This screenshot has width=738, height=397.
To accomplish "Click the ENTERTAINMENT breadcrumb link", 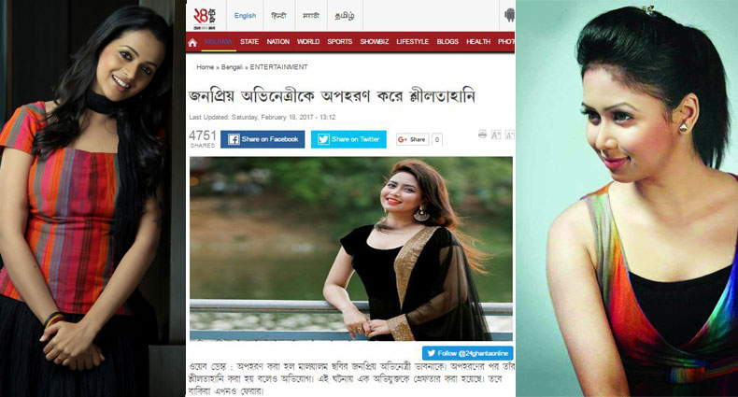I will point(278,67).
